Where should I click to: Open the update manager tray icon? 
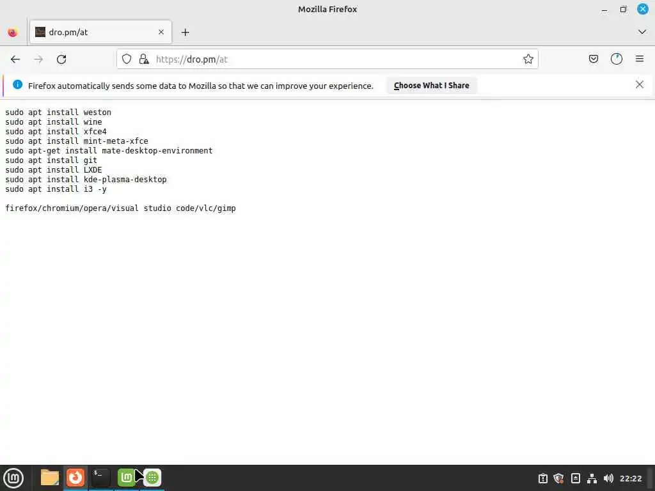click(x=542, y=478)
